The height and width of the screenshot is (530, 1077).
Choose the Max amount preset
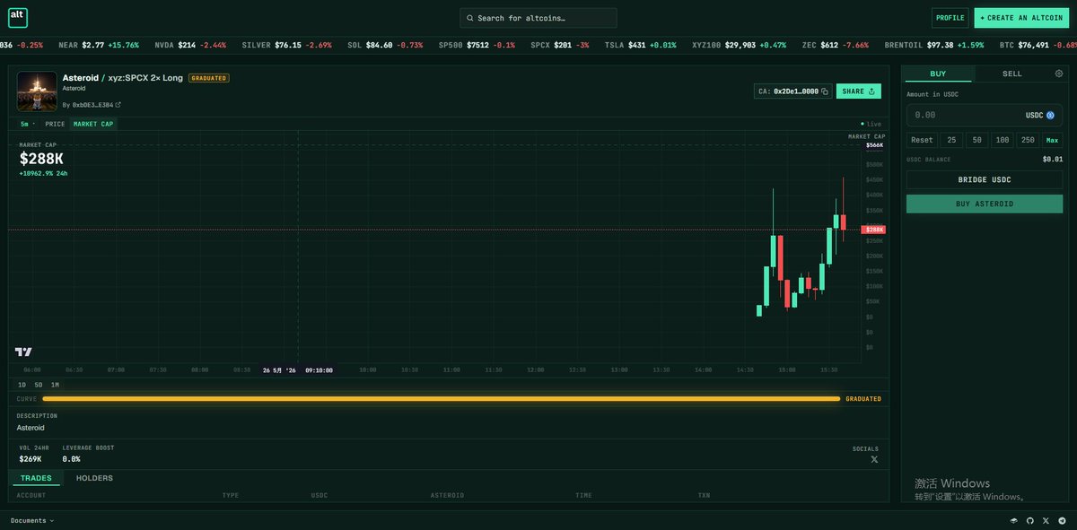(1052, 140)
